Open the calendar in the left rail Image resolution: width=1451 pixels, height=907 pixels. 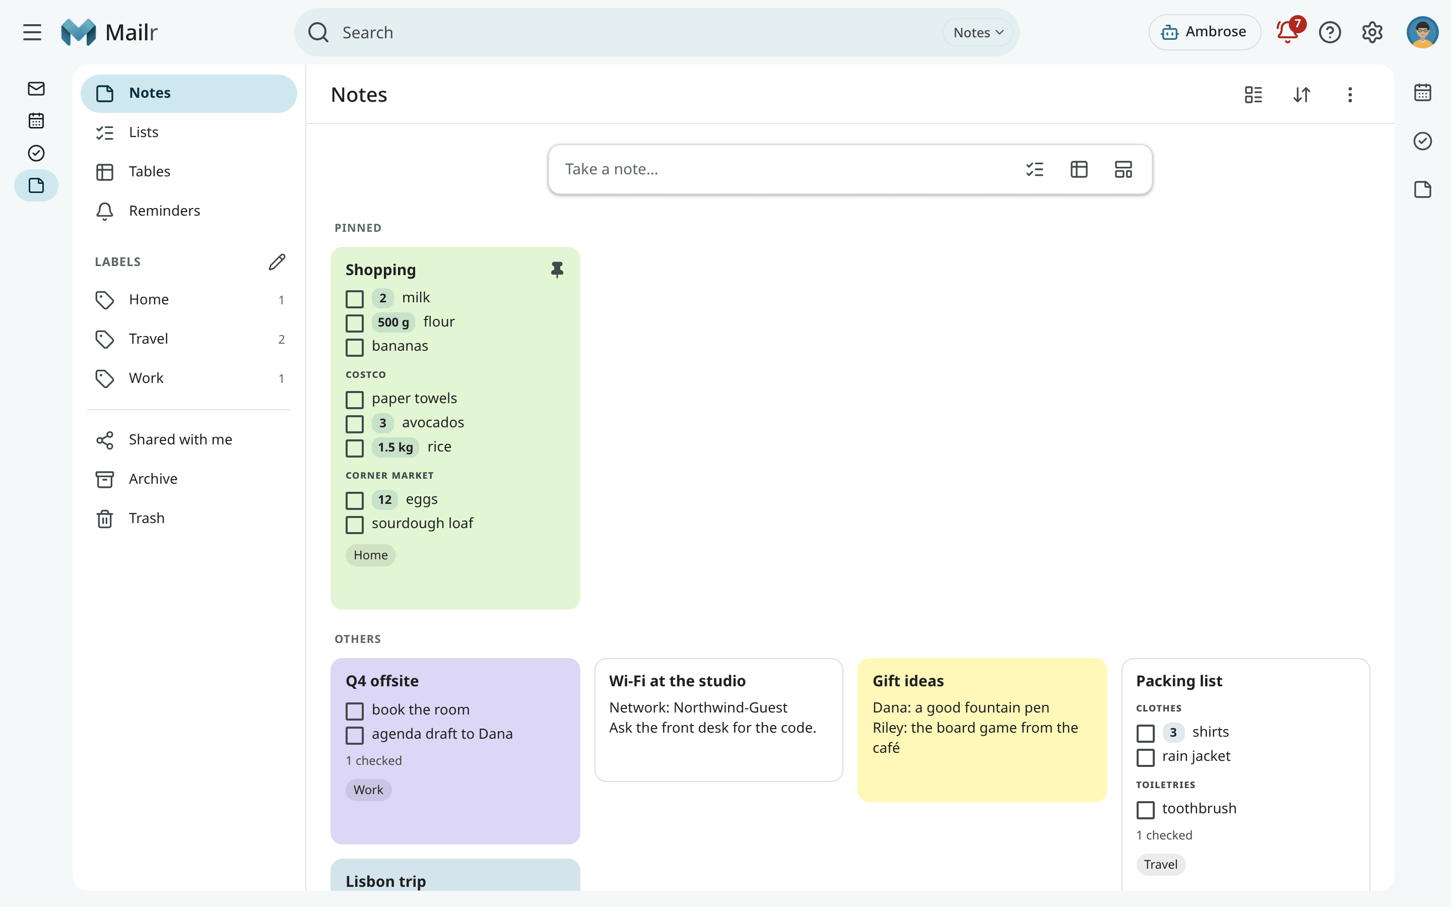36,120
